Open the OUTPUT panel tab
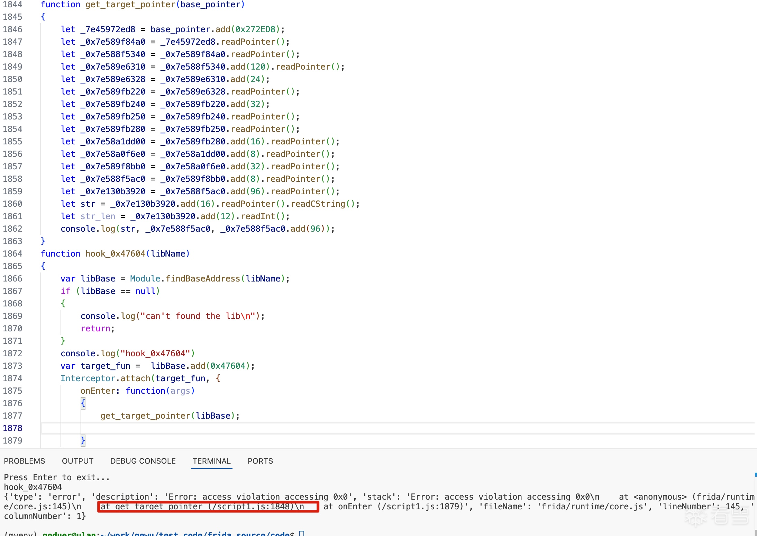 [77, 461]
